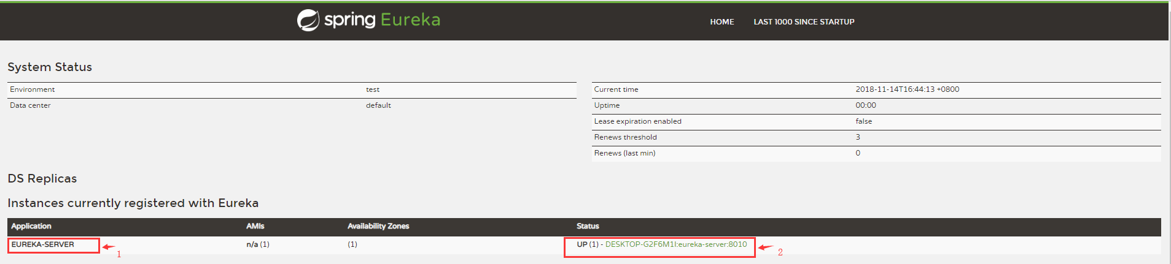1171x264 pixels.
Task: Click the DS Replicas heading
Action: pyautogui.click(x=42, y=178)
